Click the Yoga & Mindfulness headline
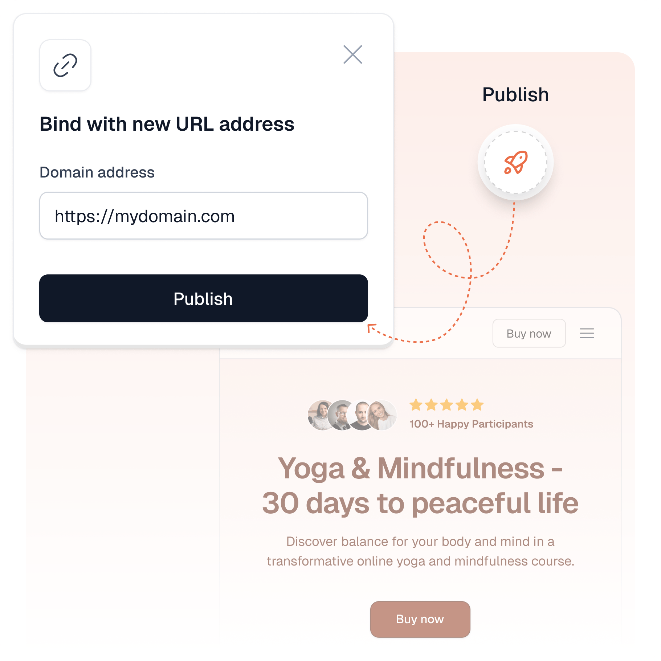This screenshot has height=661, width=661. [420, 486]
